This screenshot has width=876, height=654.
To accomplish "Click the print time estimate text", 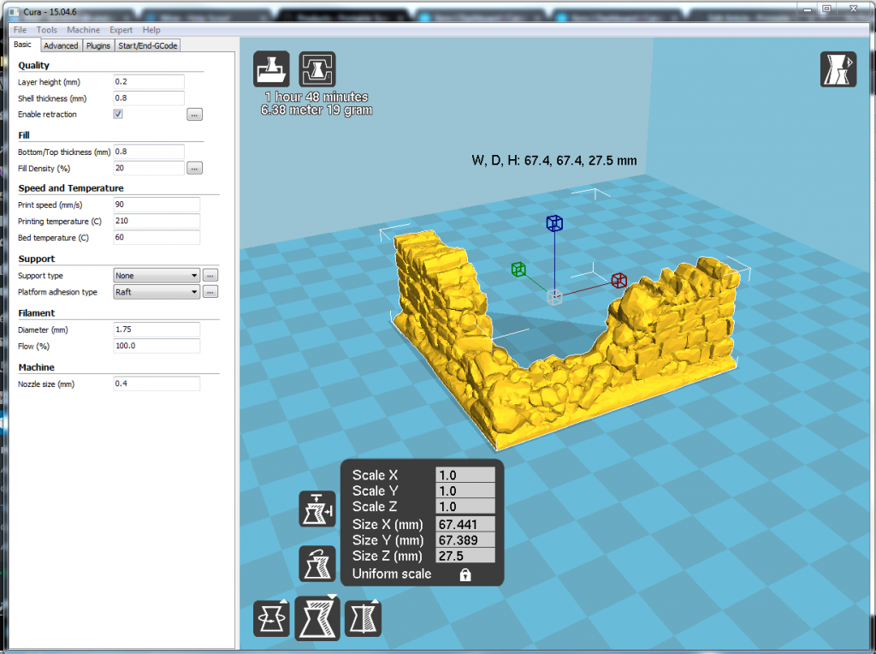I will pos(317,97).
